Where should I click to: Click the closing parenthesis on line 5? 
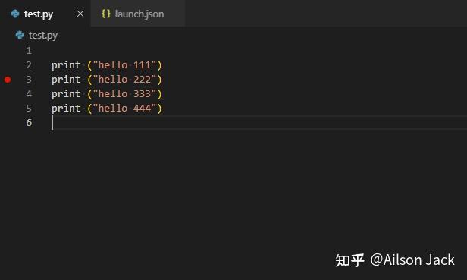coord(160,109)
